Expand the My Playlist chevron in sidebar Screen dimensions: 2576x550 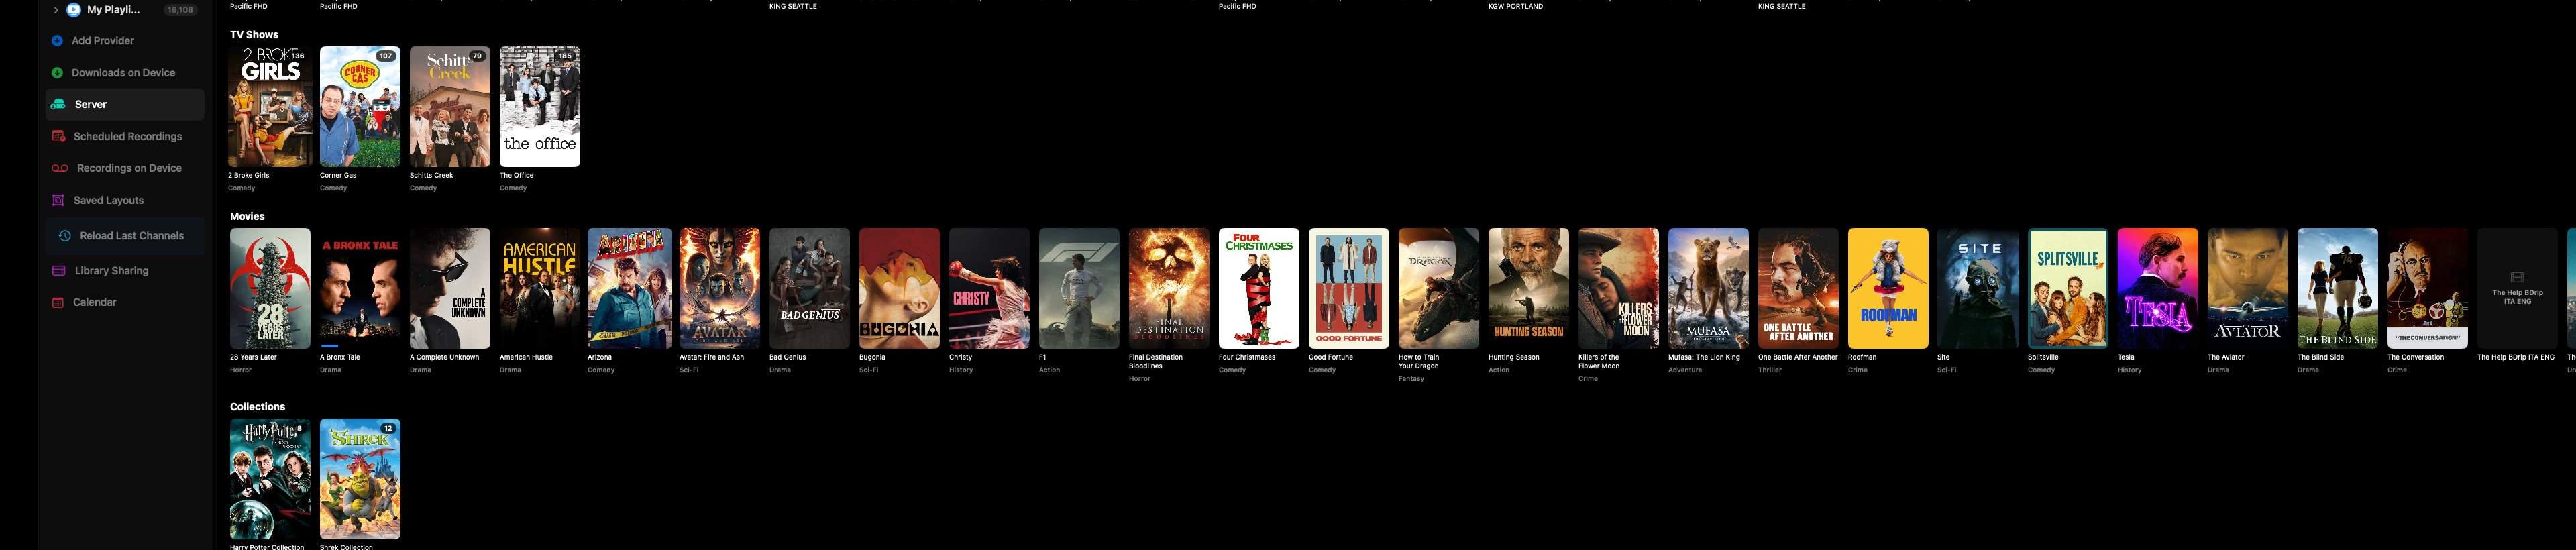(55, 10)
